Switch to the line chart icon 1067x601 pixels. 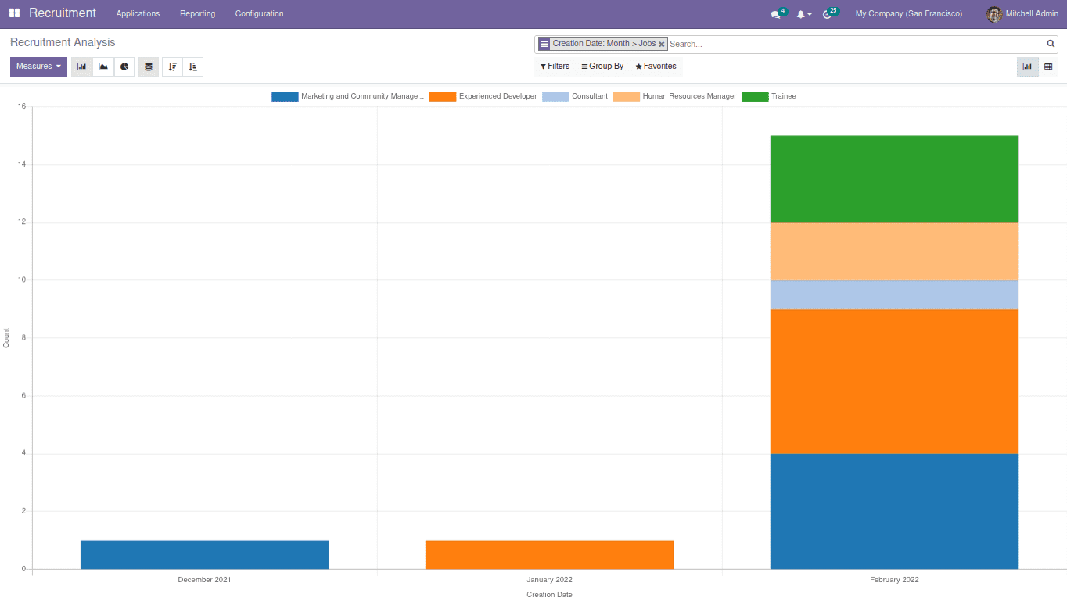coord(103,67)
